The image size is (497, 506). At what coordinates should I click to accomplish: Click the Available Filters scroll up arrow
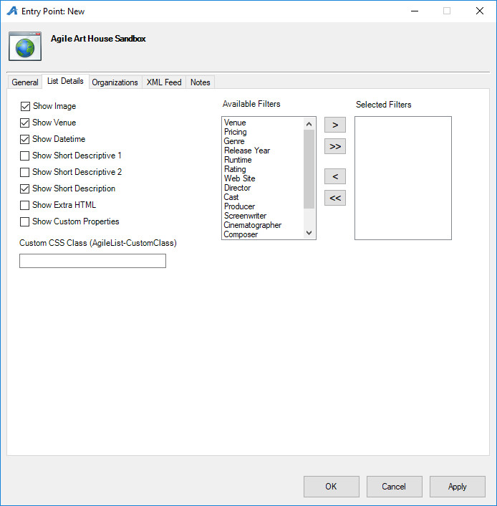pos(309,124)
